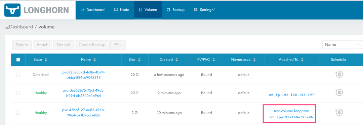Viewport: 363px width, 125px height.
Task: Sort by Namespace column arrows
Action: point(254,59)
